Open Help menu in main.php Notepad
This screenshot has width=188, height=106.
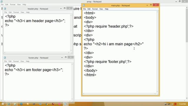pos(106,9)
